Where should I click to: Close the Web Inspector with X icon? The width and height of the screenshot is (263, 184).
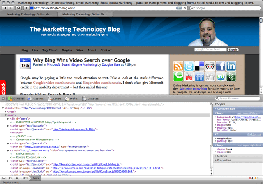pyautogui.click(x=3, y=99)
